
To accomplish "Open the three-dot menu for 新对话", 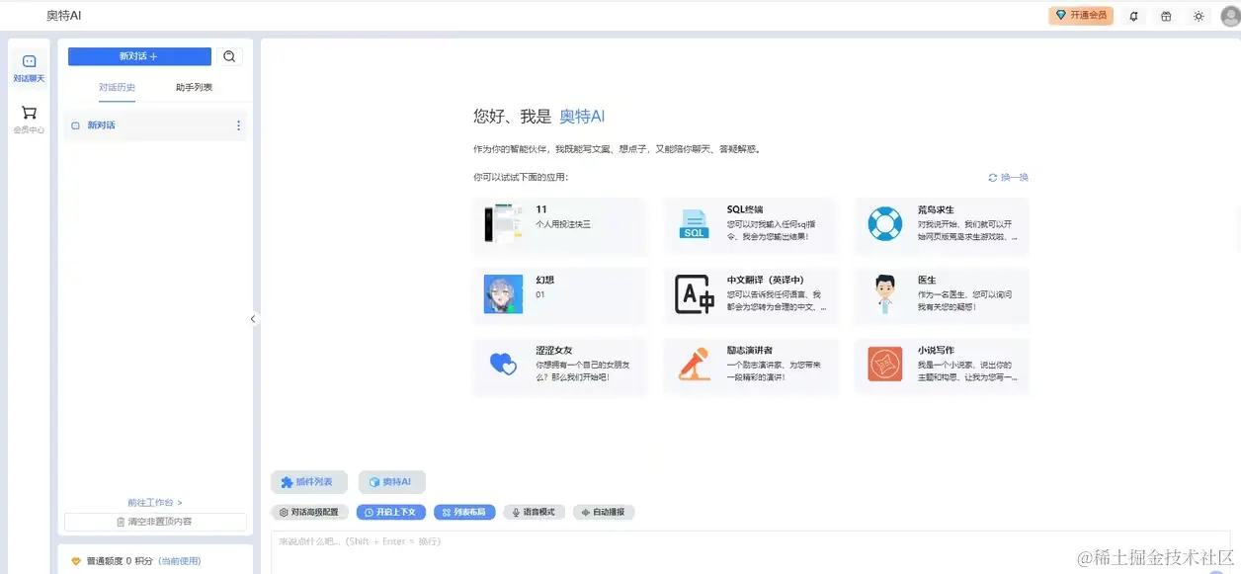I will pyautogui.click(x=238, y=125).
